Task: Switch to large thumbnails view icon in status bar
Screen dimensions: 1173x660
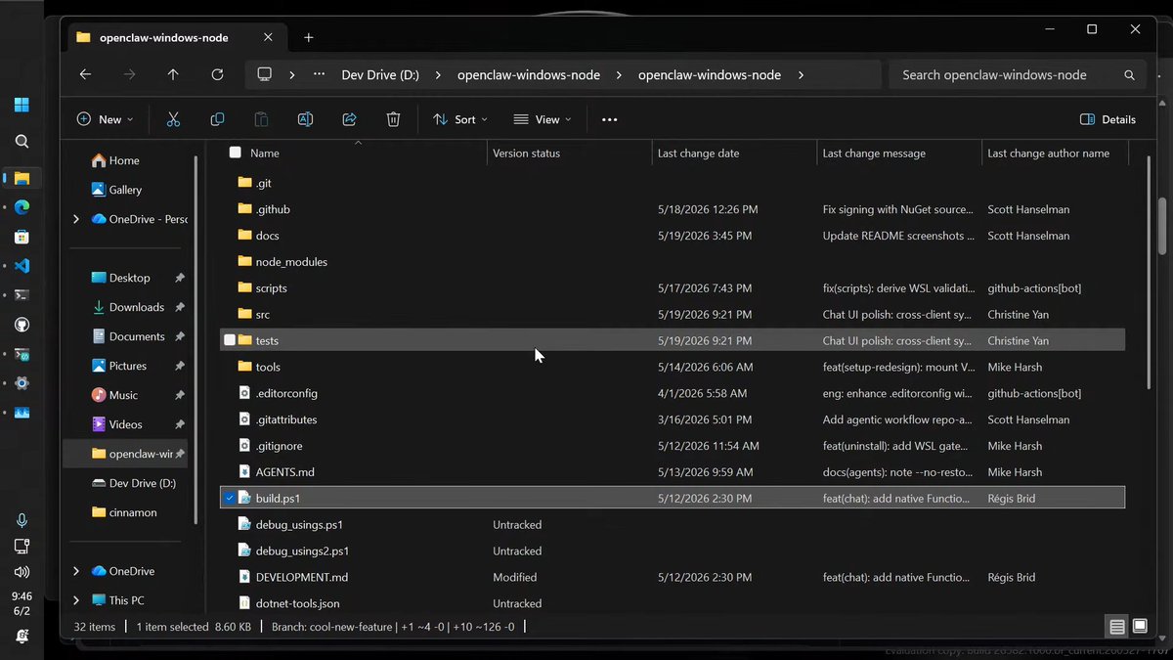Action: pyautogui.click(x=1140, y=627)
